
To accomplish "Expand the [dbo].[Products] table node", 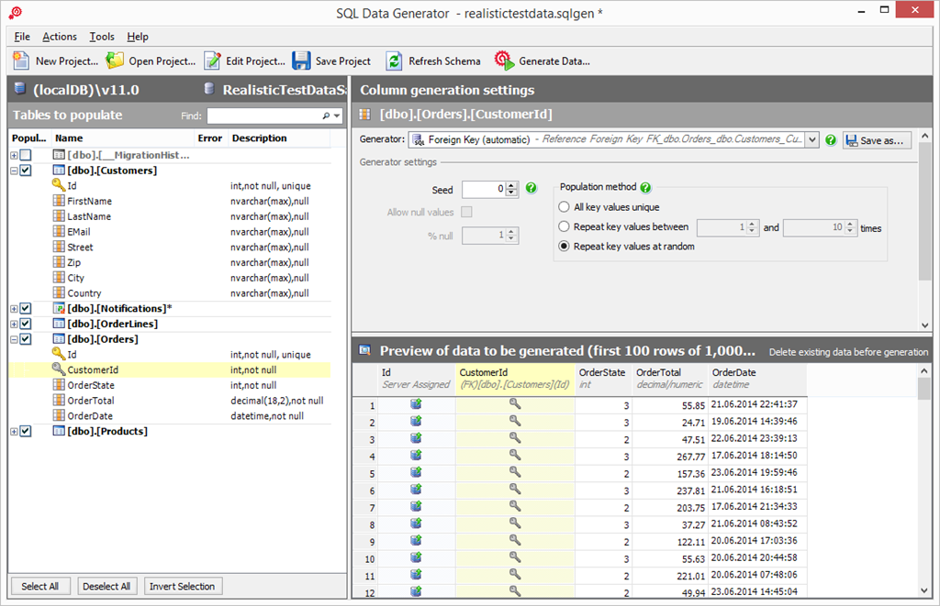I will point(14,432).
